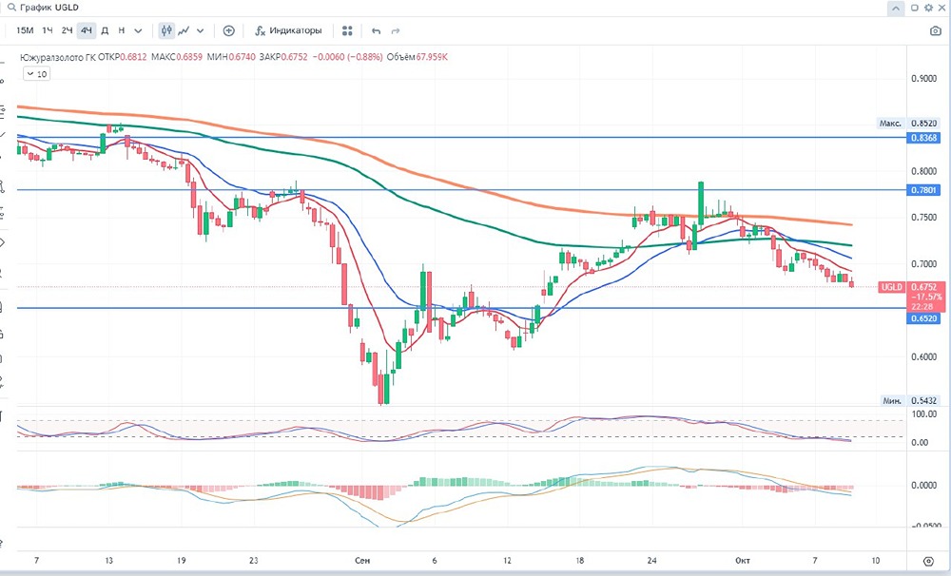Screen dimensions: 951x576
Task: Click the date 24 on time axis
Action: tap(651, 560)
